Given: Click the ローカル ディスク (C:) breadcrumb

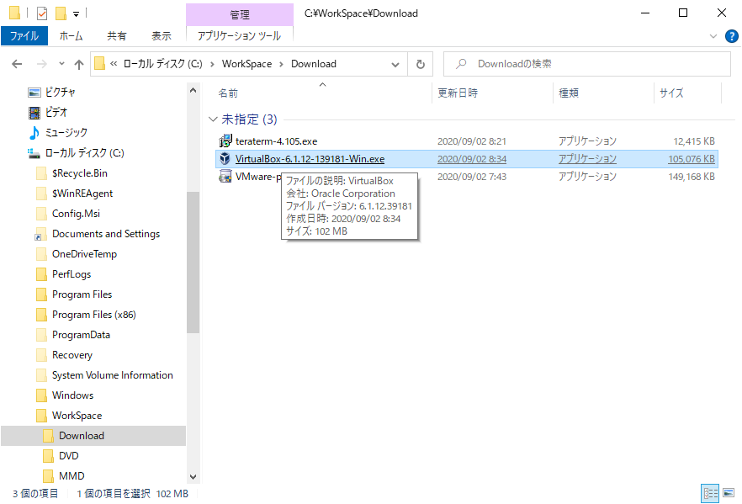Looking at the screenshot, I should pos(162,64).
